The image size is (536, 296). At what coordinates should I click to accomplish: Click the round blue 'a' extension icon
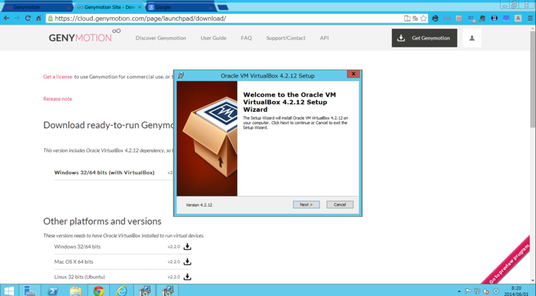(494, 19)
